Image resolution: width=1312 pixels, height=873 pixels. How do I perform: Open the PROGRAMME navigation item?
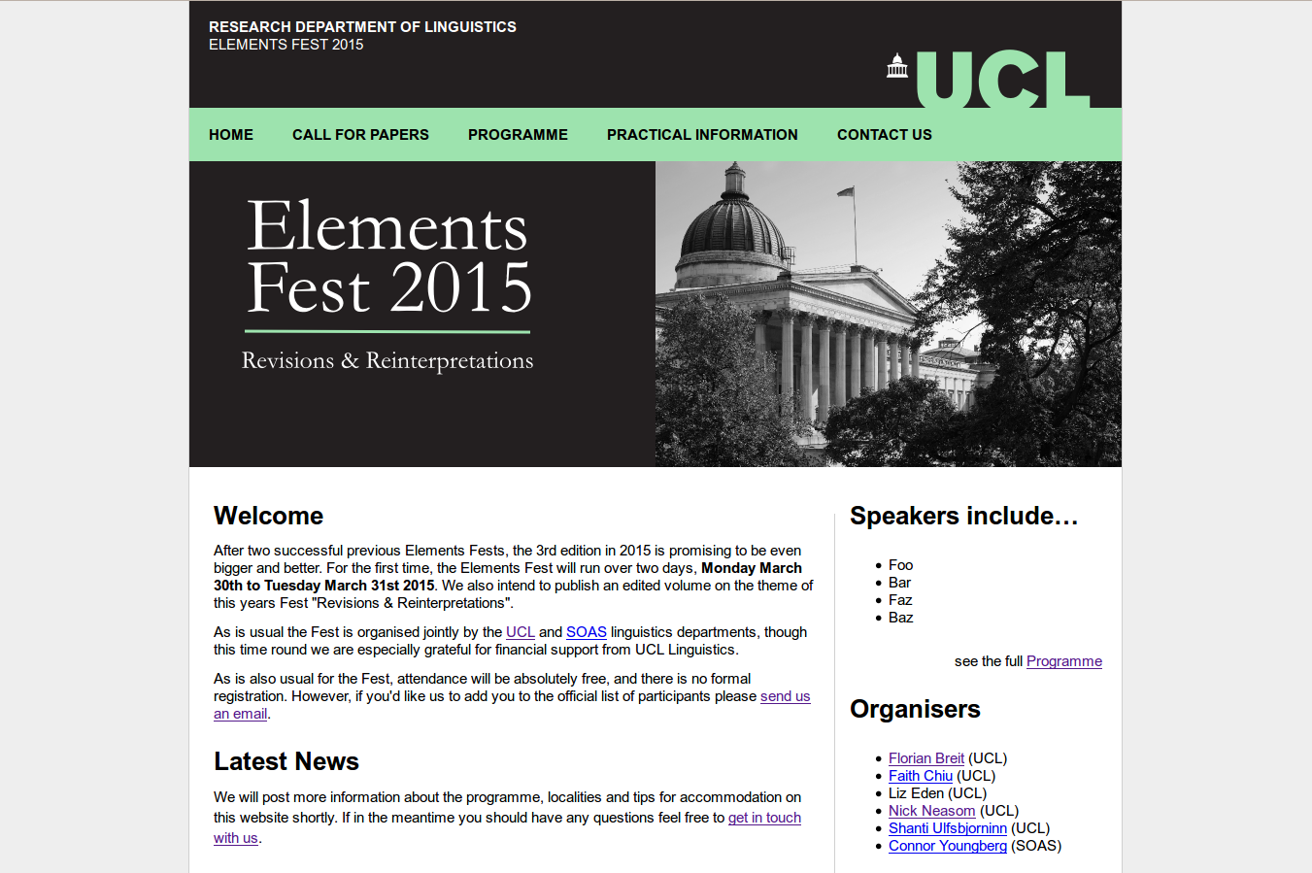click(518, 135)
